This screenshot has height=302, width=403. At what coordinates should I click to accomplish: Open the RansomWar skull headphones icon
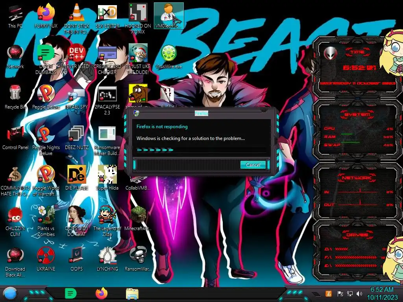click(138, 260)
